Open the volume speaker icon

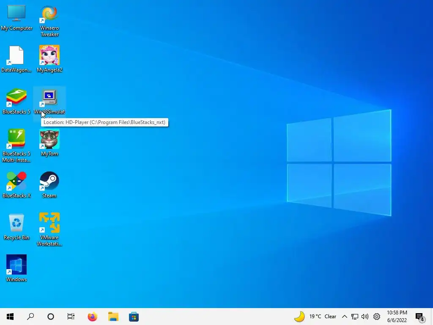[x=365, y=317]
